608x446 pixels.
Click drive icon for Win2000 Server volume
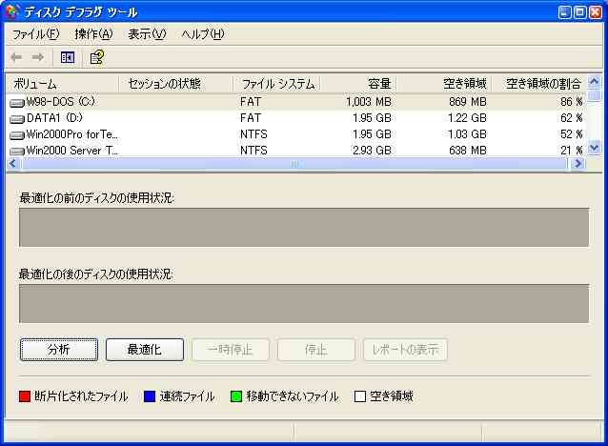[16, 151]
